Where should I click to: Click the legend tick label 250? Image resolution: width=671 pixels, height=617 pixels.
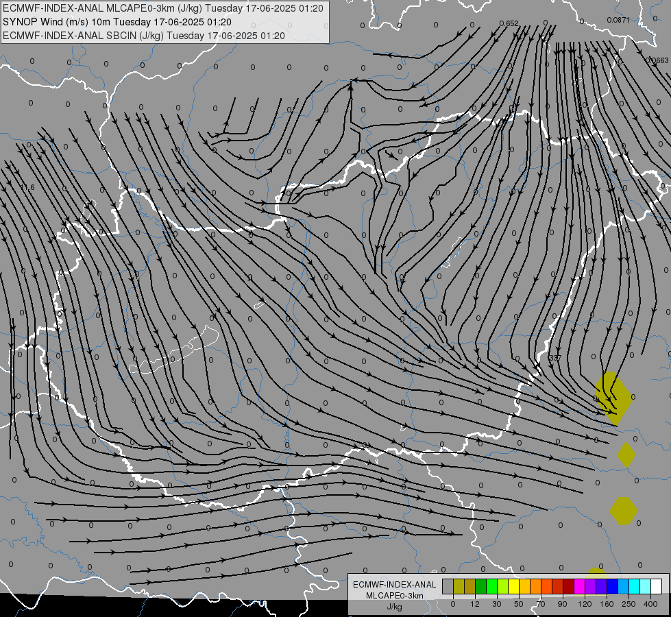(x=629, y=604)
